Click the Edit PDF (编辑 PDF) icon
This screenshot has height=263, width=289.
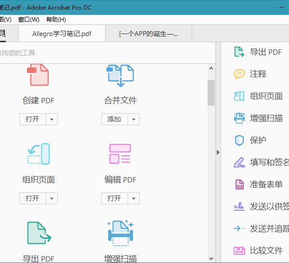pos(120,154)
